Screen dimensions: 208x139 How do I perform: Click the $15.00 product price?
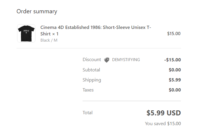tap(174, 34)
